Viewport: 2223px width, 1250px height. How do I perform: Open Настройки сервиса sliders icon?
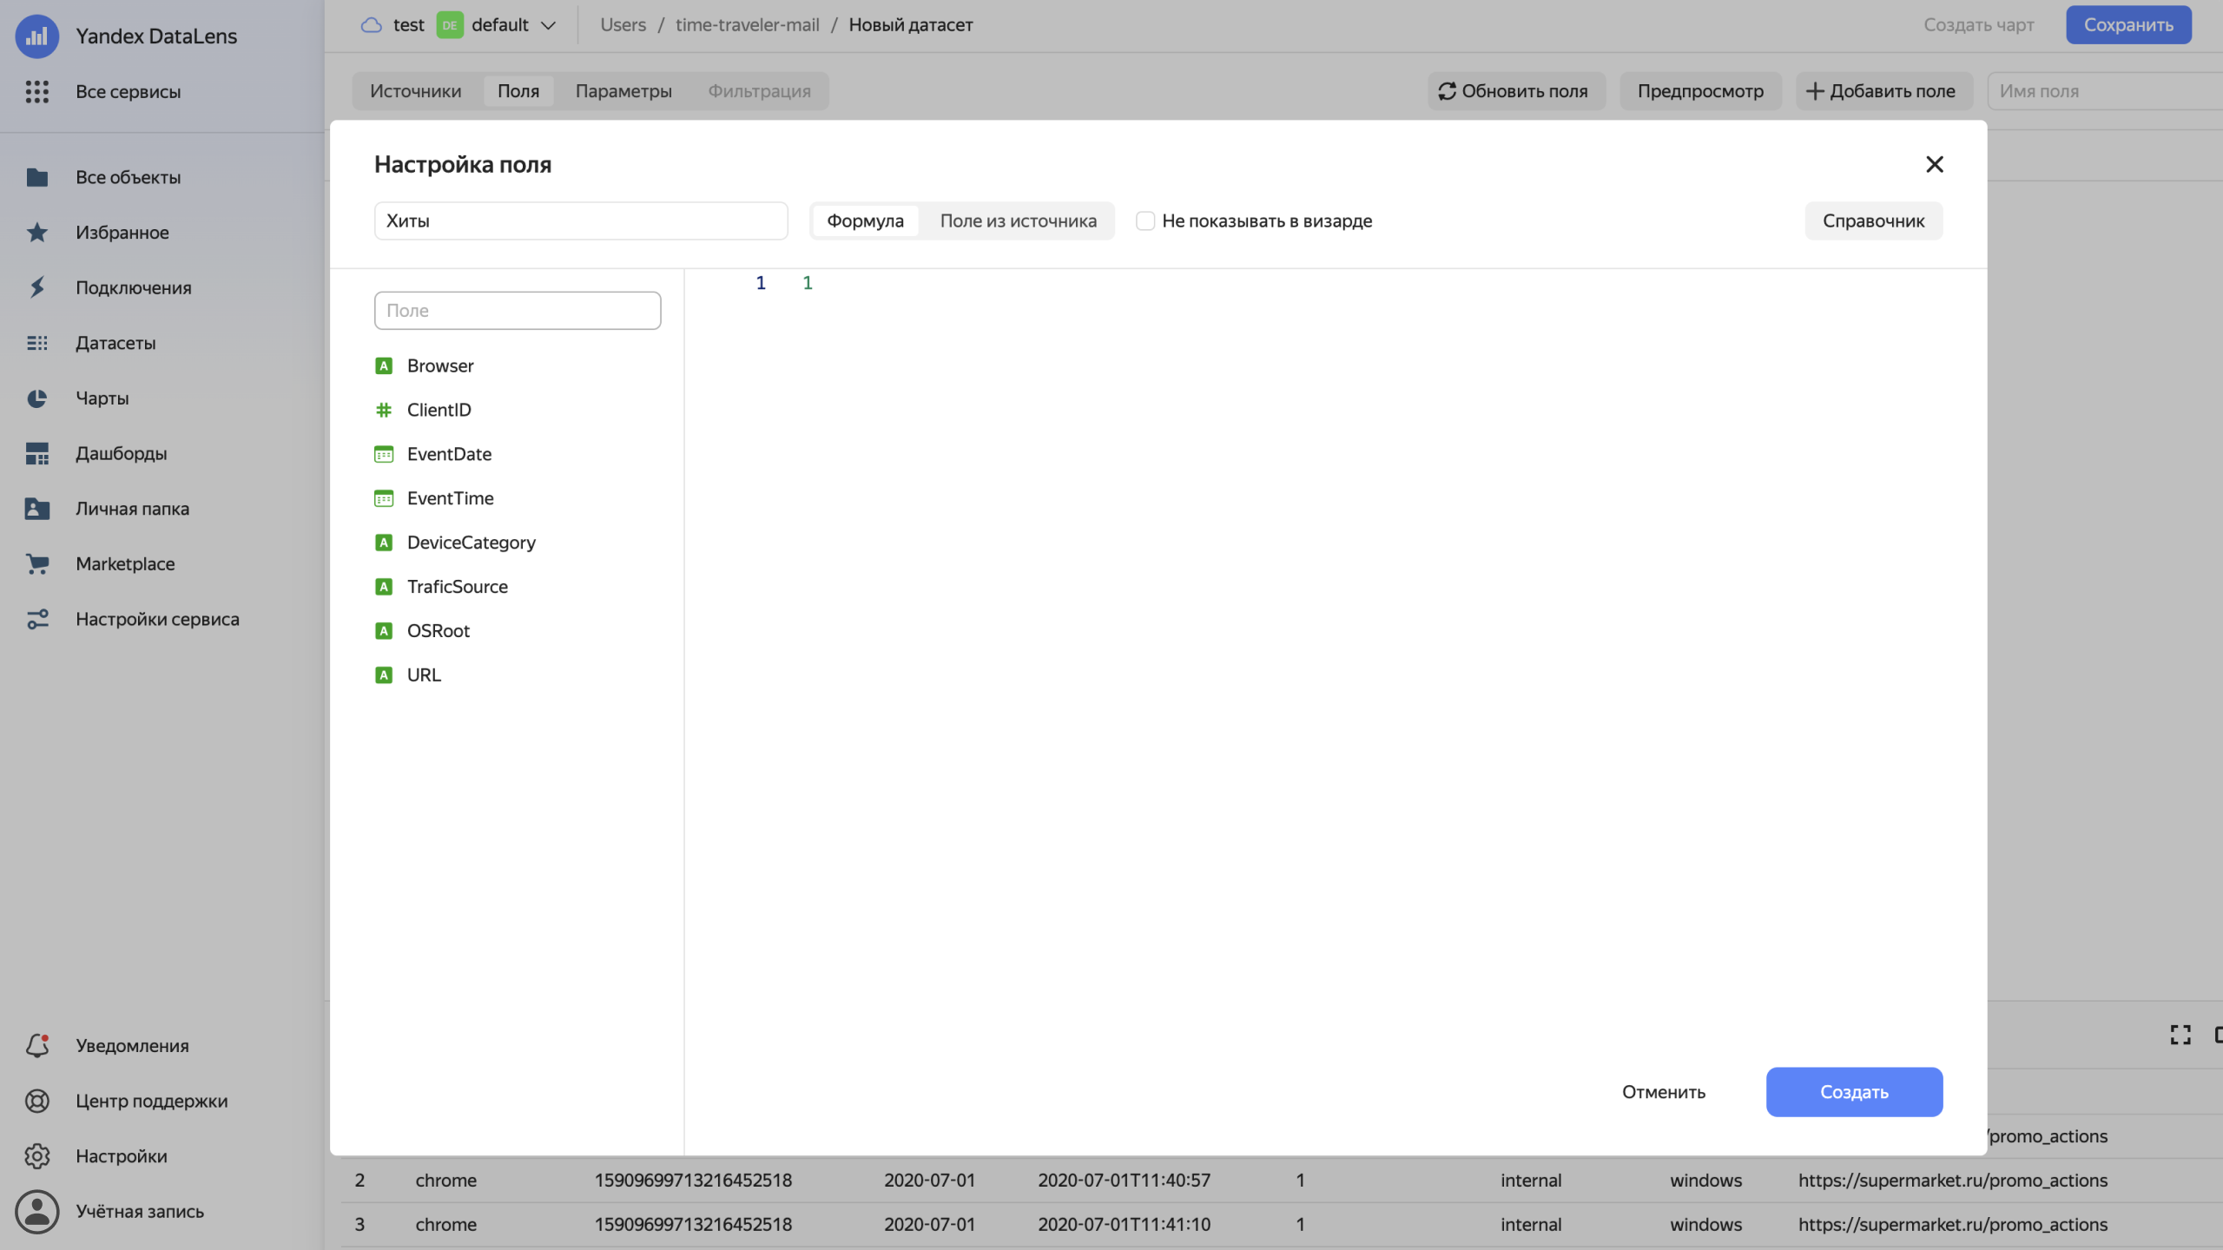[x=36, y=619]
